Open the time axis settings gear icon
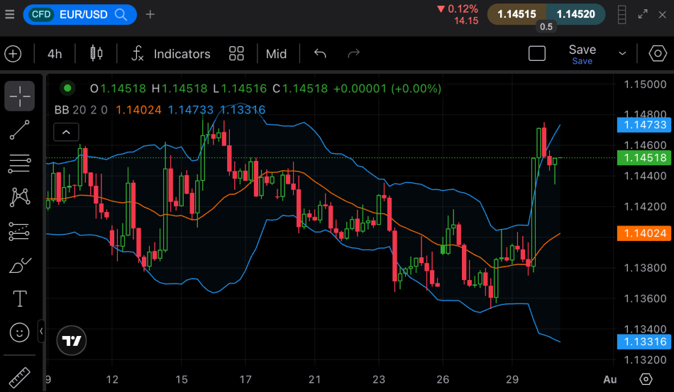The image size is (674, 392). 646,379
